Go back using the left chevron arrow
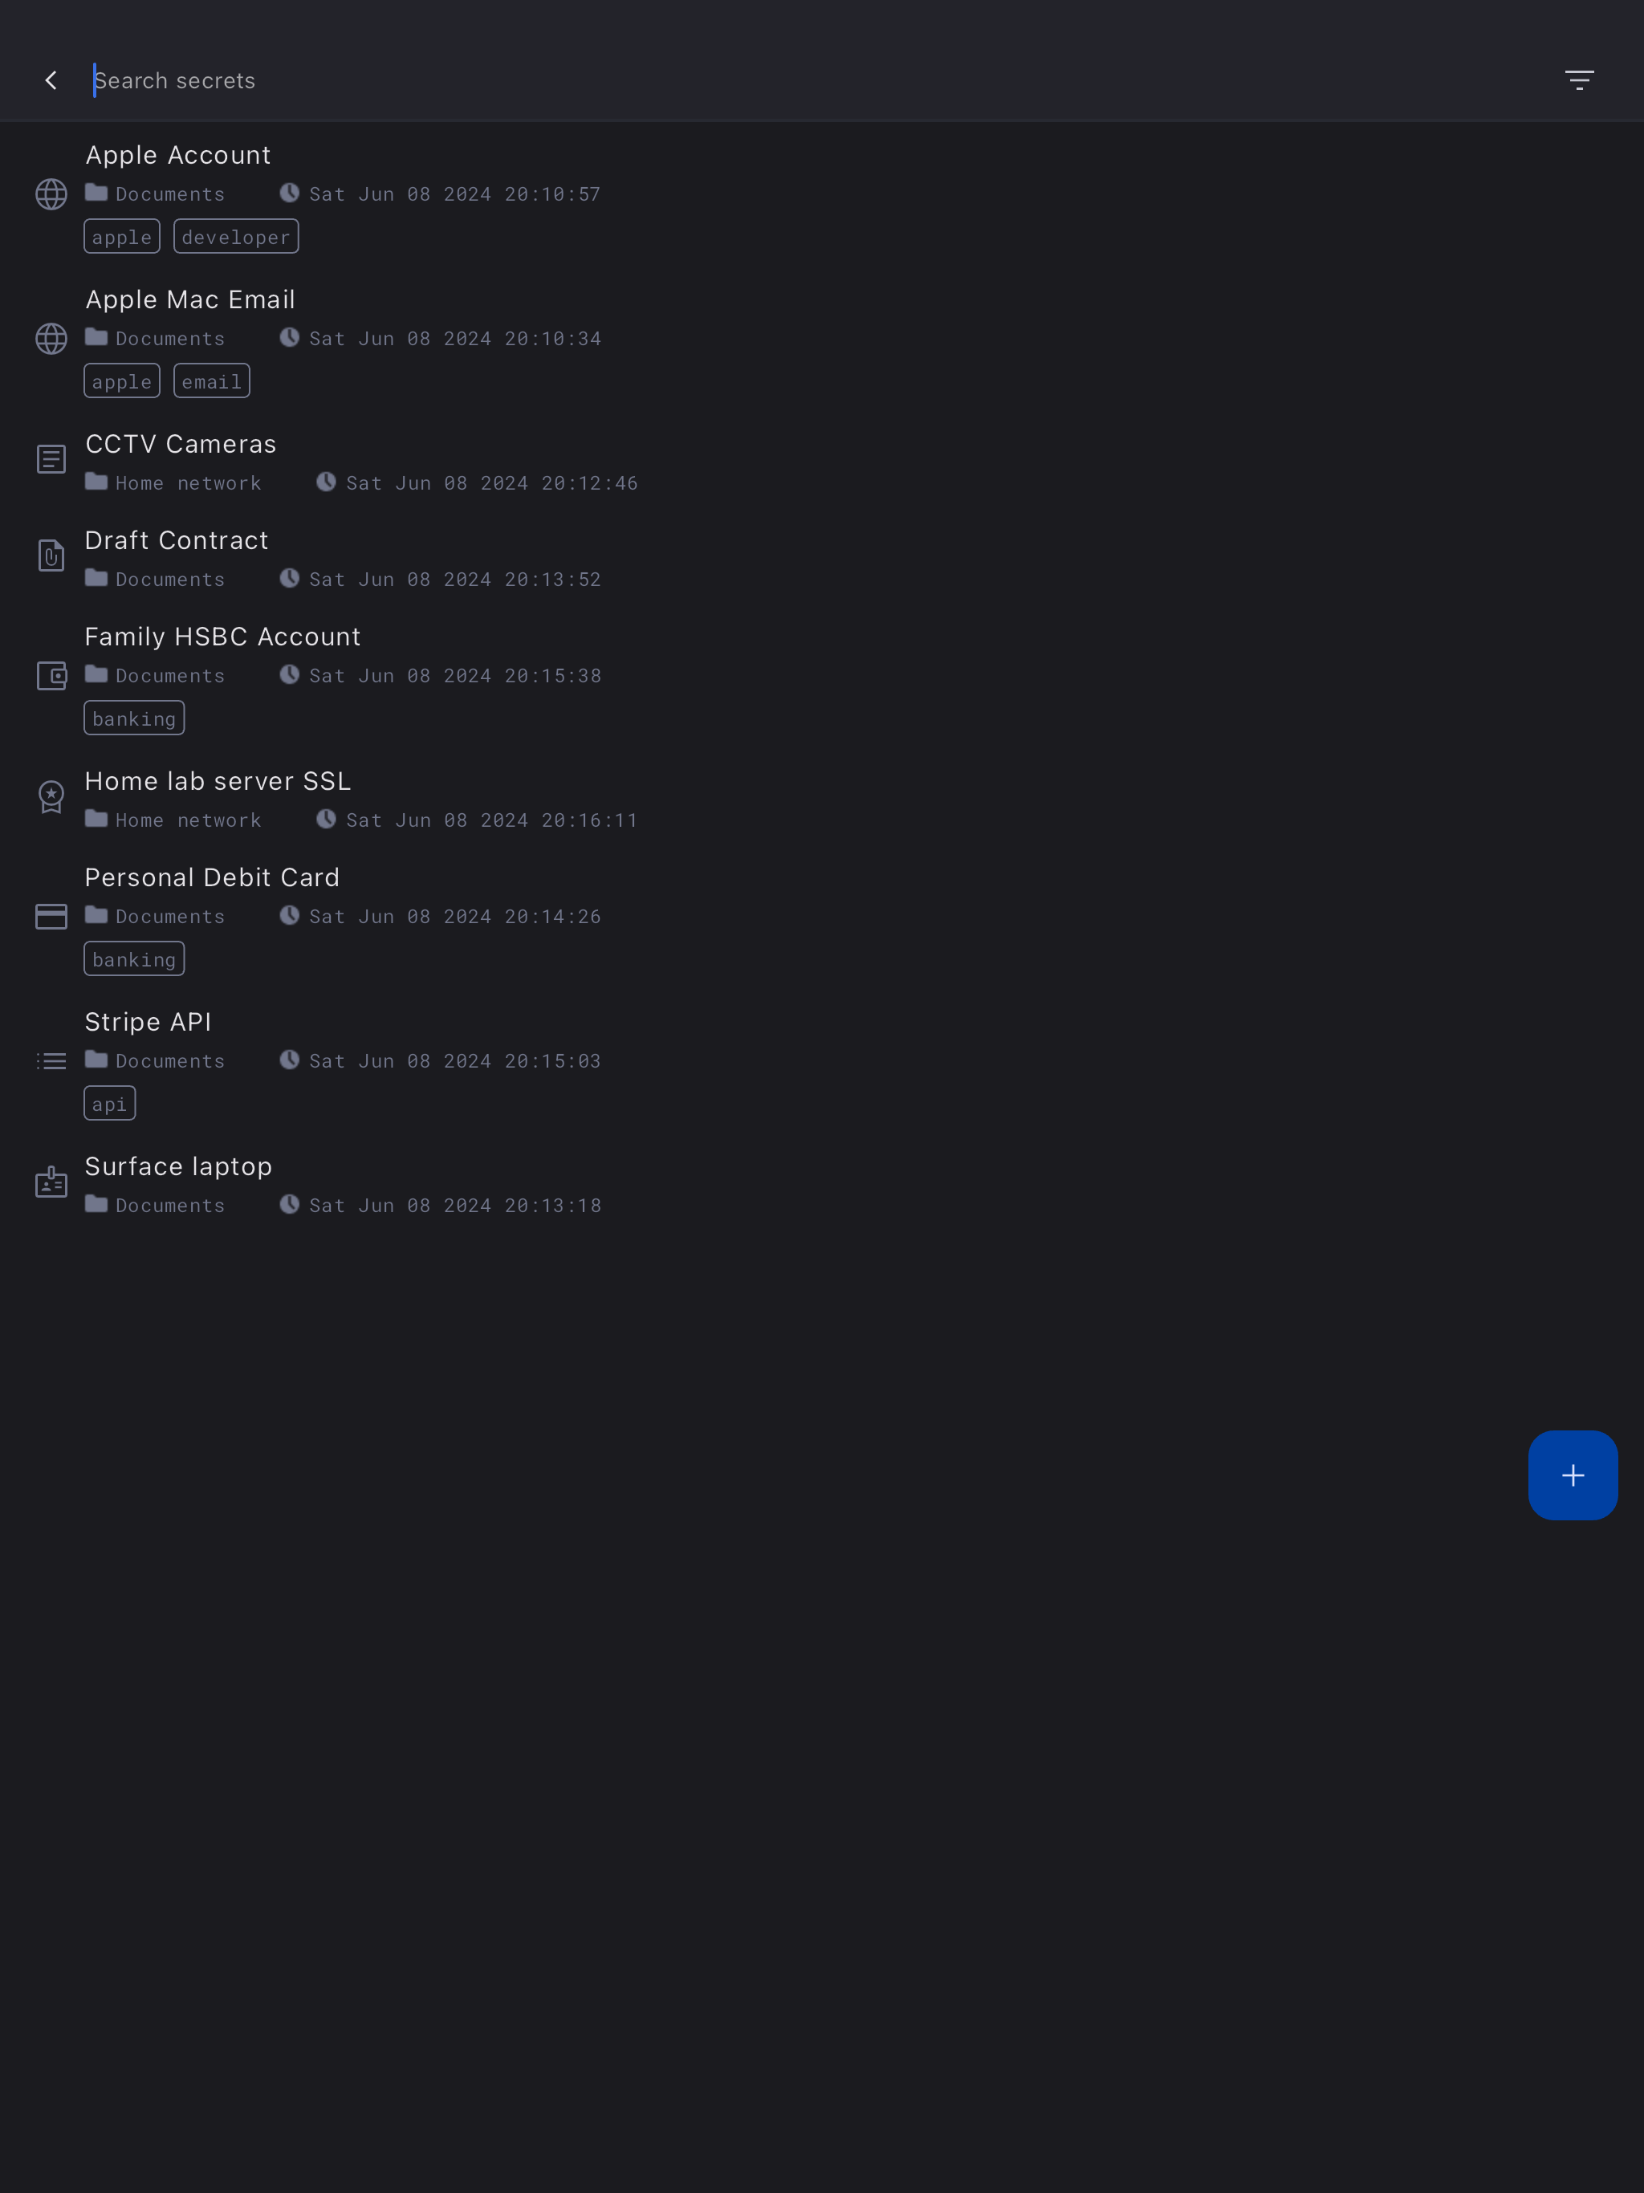 (51, 80)
